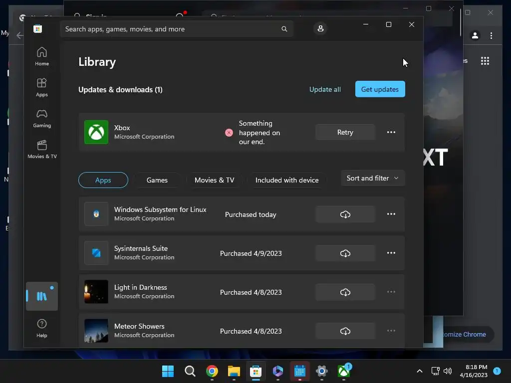The height and width of the screenshot is (383, 511).
Task: Click the Xbox app icon in updates
Action: click(x=96, y=132)
